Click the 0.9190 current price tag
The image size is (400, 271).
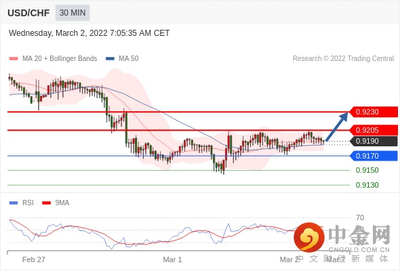[374, 141]
